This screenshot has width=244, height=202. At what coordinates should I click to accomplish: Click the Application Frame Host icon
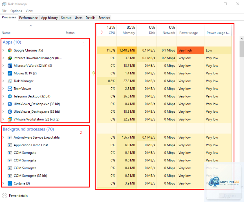pos(10,145)
